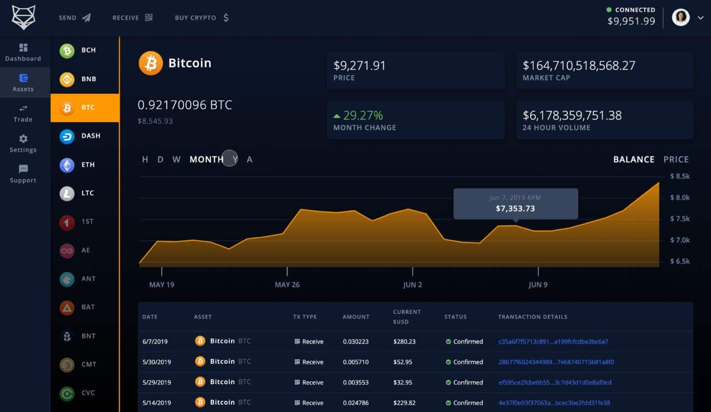Click the ShapeShift fox logo
The image size is (711, 412).
[x=24, y=18]
